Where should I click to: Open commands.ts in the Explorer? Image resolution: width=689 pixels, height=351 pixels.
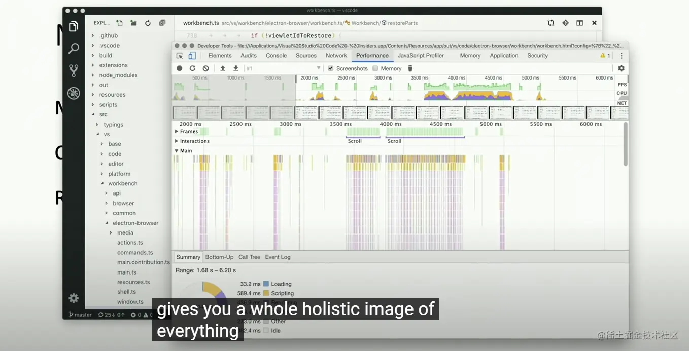[135, 253]
